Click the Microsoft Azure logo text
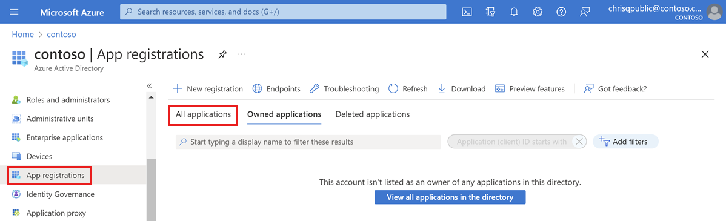 [x=72, y=12]
